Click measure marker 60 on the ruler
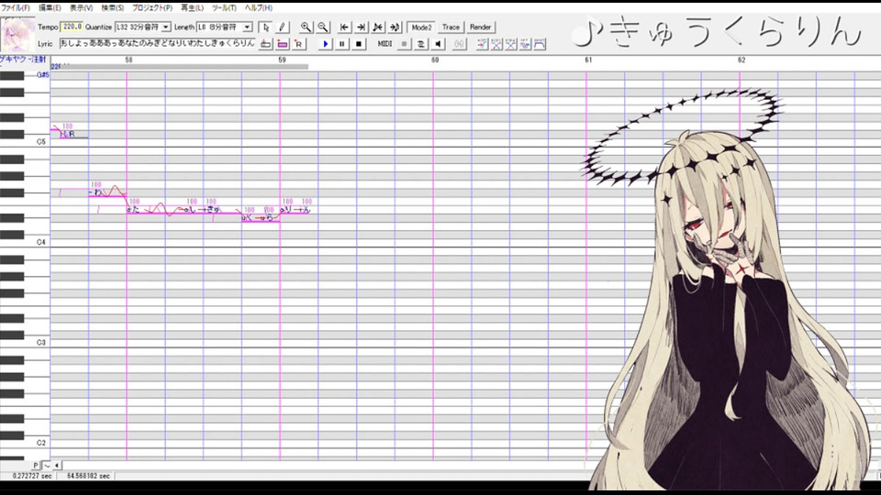This screenshot has width=881, height=495. [435, 60]
